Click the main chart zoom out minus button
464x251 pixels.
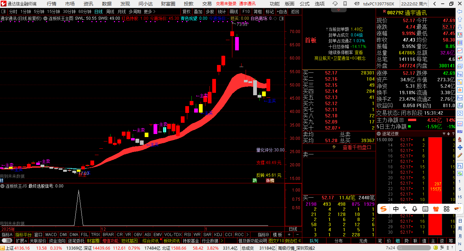(298, 235)
